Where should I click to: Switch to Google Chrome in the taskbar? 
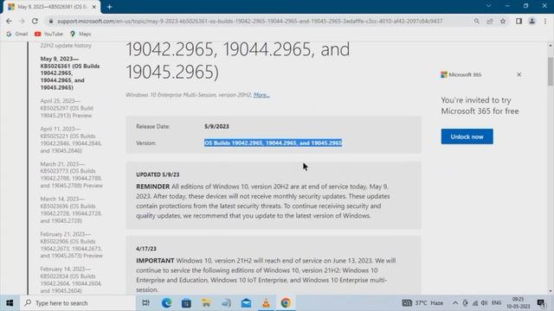pyautogui.click(x=286, y=303)
